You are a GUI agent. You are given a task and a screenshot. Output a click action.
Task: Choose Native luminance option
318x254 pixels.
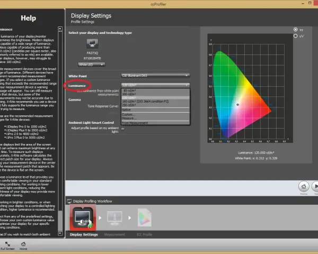point(155,110)
